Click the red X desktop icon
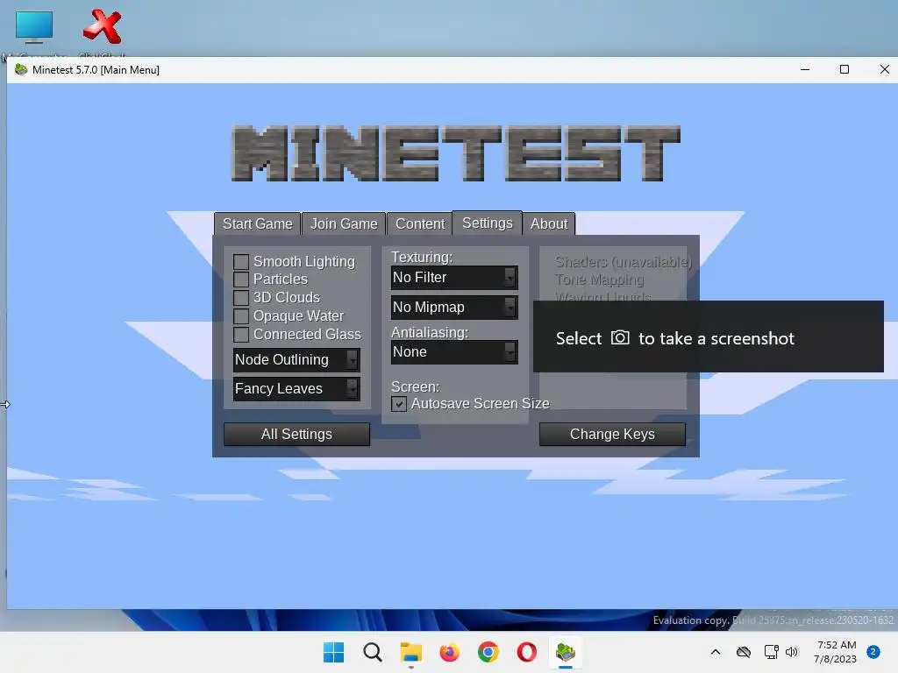Image resolution: width=898 pixels, height=673 pixels. click(x=103, y=26)
